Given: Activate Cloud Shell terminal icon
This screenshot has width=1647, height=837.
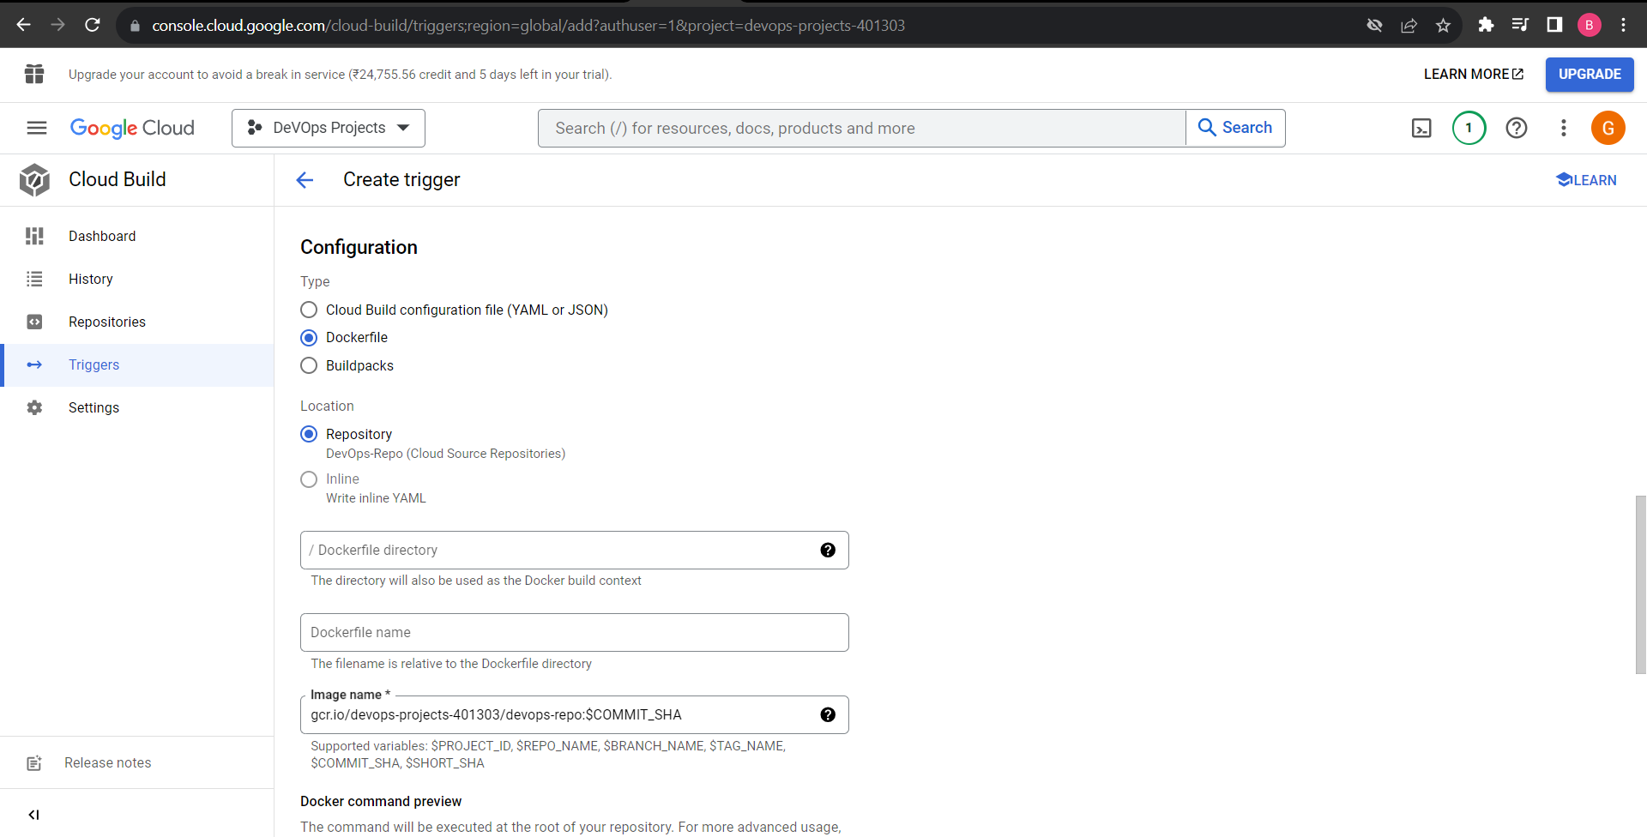Looking at the screenshot, I should tap(1421, 128).
